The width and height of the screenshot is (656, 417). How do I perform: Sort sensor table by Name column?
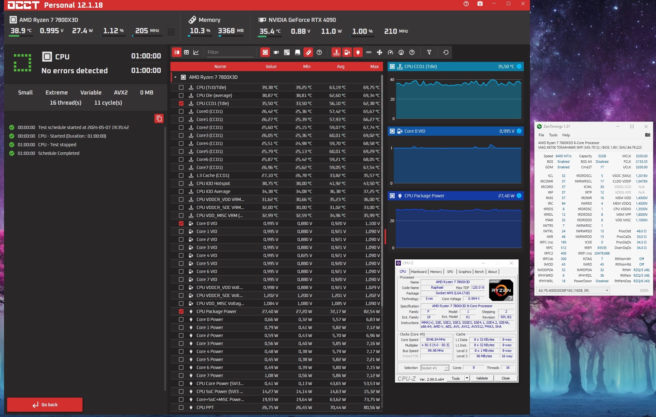[x=220, y=66]
